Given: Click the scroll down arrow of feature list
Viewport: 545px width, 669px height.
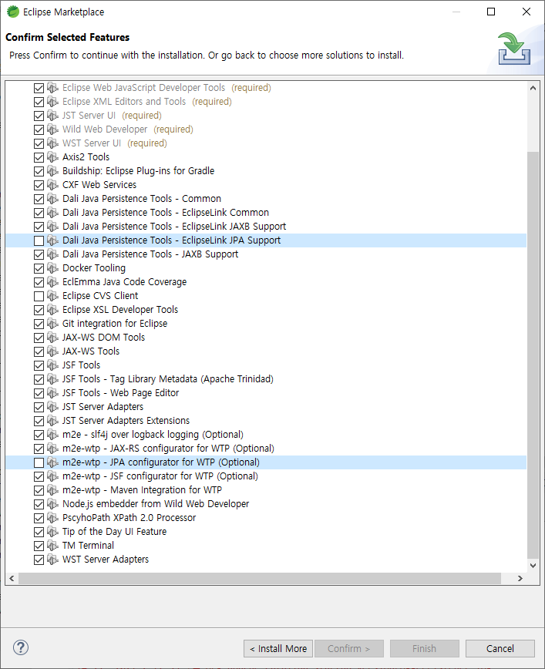Looking at the screenshot, I should 533,565.
